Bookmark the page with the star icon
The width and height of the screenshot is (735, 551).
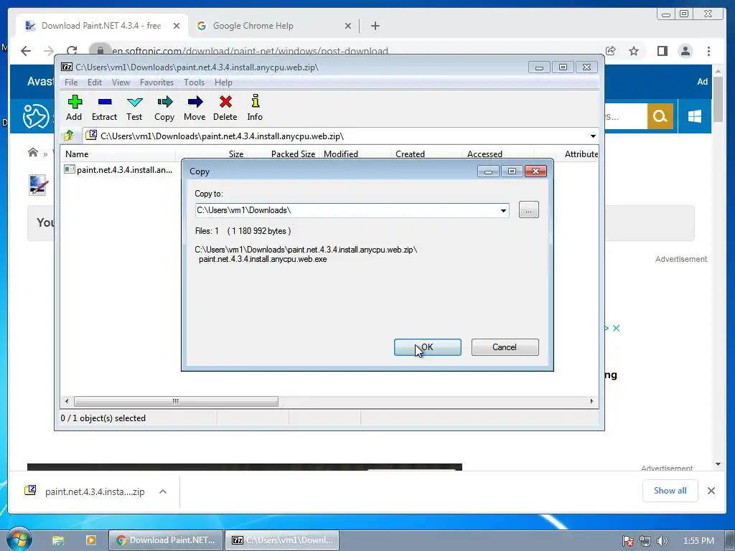[634, 51]
